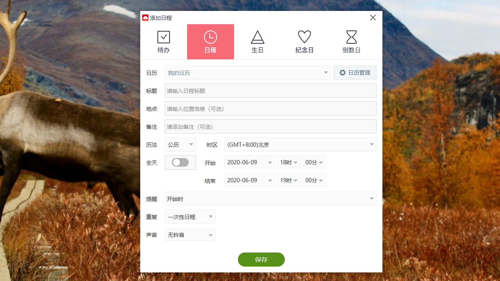This screenshot has width=500, height=281.
Task: Enable the 全天 all-day toggle
Action: 180,162
